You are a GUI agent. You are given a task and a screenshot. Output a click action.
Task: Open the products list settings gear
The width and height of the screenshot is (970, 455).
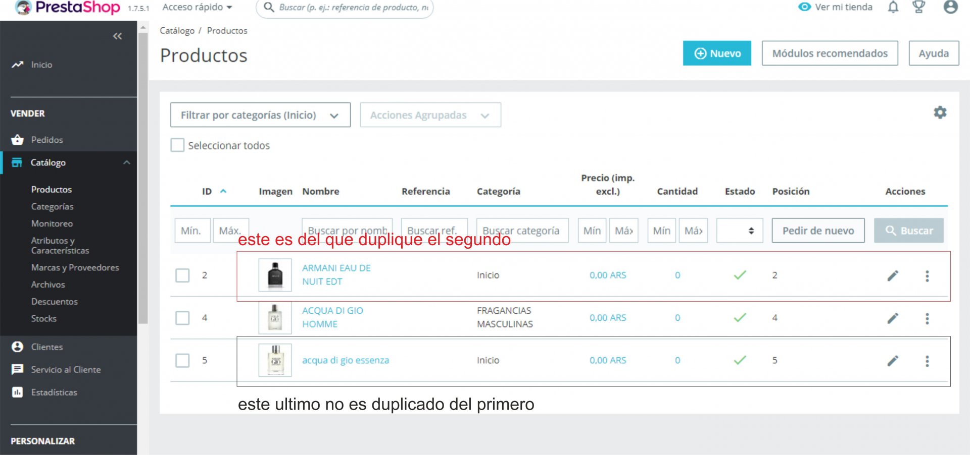[x=940, y=112]
